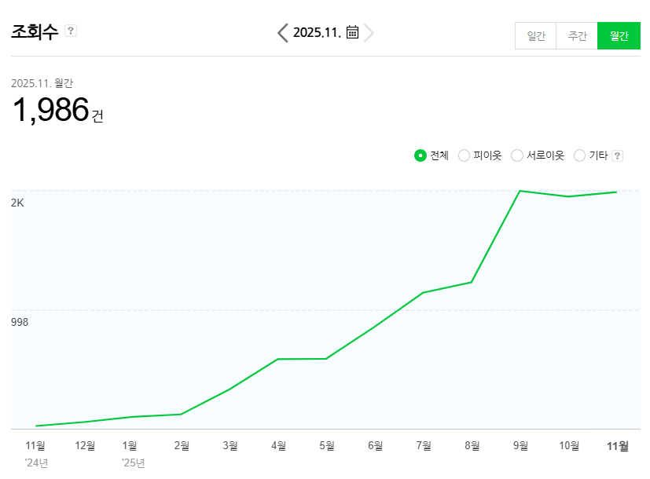Click the 9월 label on chart axis
The width and height of the screenshot is (650, 479).
coord(520,446)
